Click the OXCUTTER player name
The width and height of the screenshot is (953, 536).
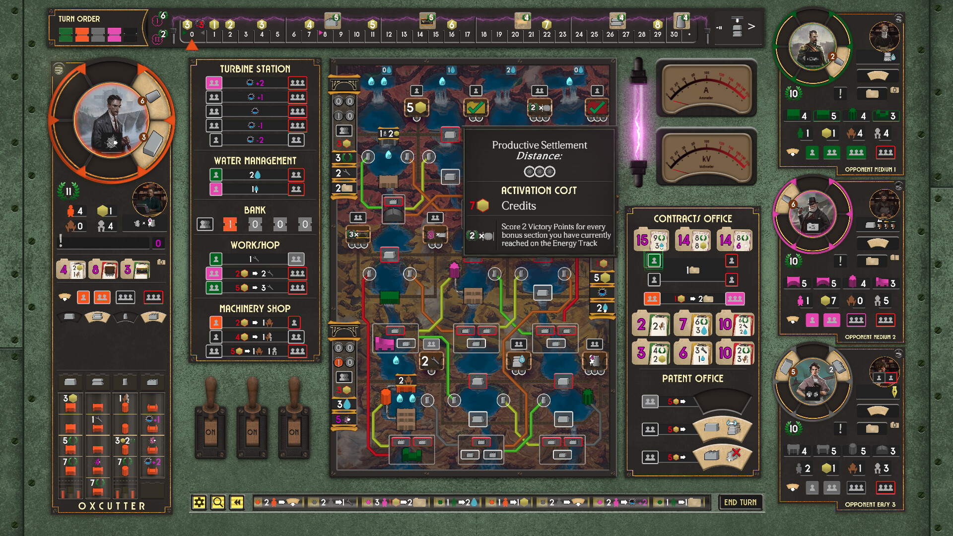pyautogui.click(x=112, y=506)
